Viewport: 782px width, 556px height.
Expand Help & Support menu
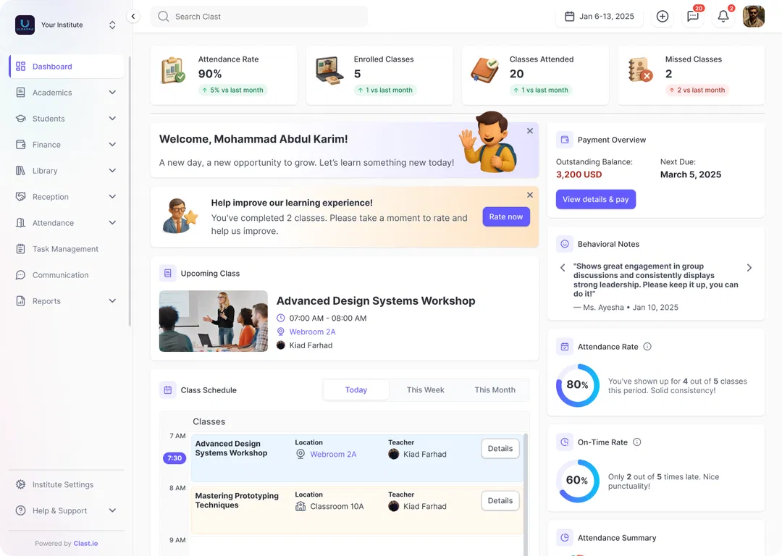(x=112, y=510)
